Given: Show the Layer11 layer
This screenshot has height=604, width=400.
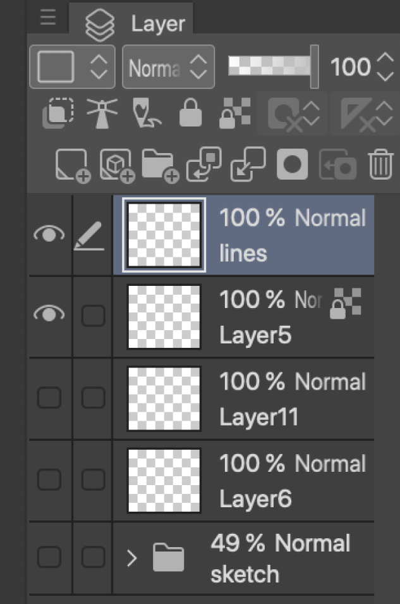Looking at the screenshot, I should [49, 398].
